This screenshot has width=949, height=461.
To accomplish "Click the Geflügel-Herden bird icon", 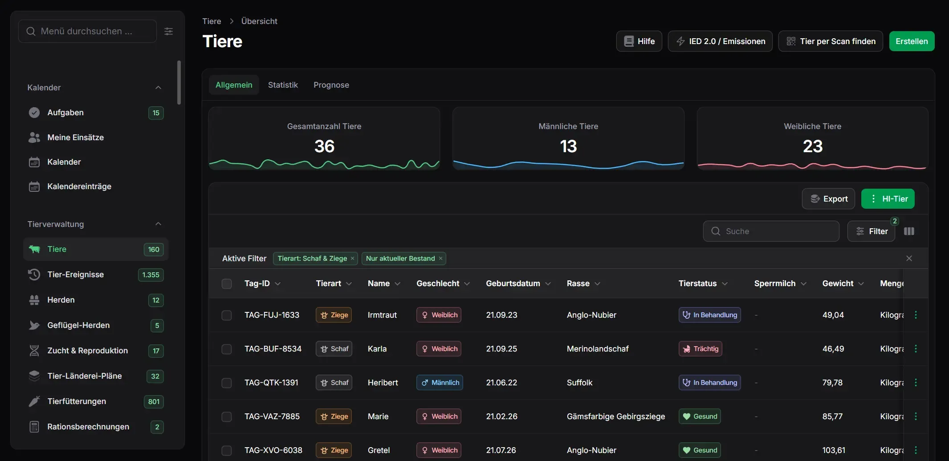I will coord(34,325).
